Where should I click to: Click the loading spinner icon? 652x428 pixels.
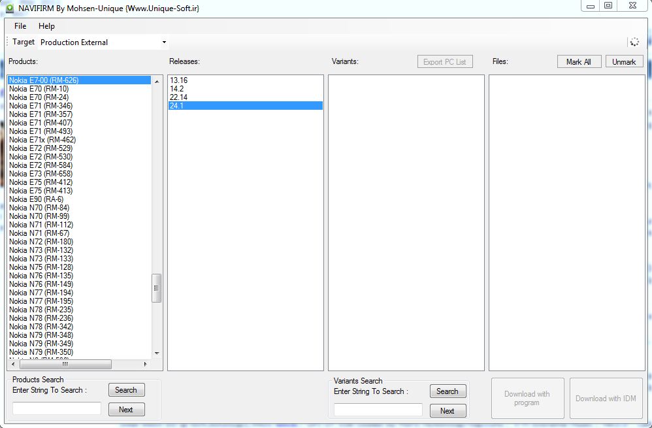[634, 42]
